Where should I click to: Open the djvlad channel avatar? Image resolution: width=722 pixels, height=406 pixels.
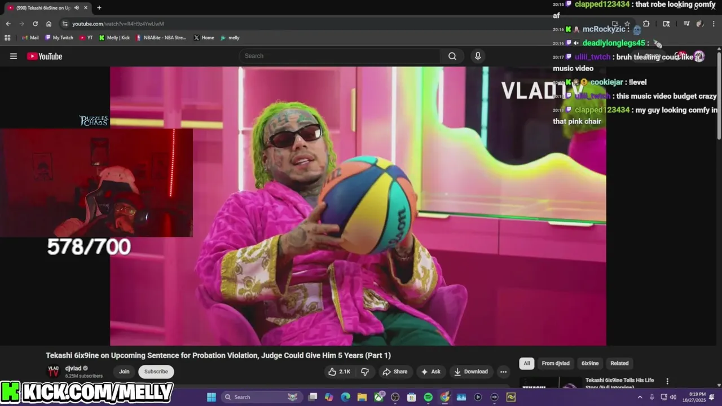coord(53,372)
